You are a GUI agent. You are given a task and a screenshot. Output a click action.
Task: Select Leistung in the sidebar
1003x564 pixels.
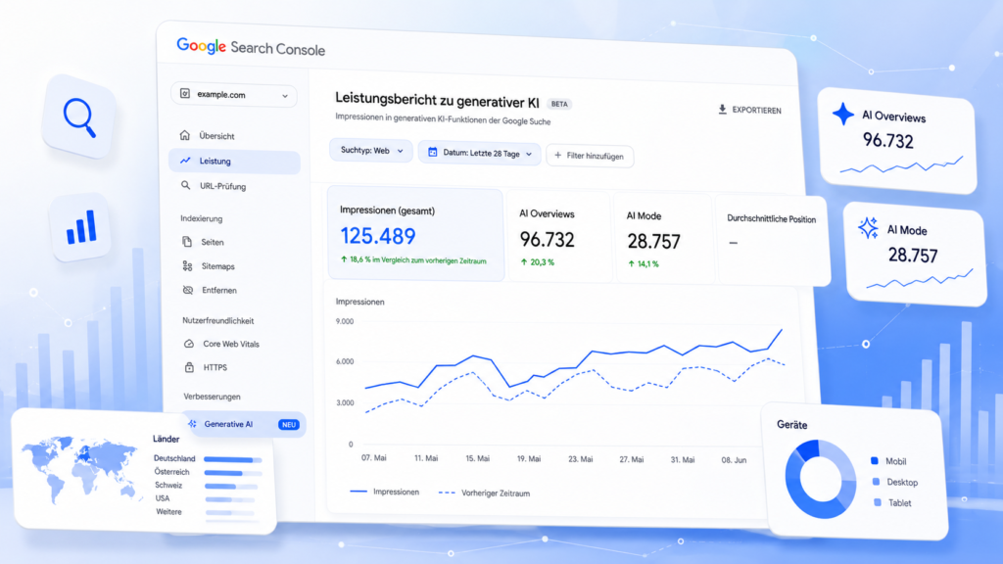coord(234,162)
